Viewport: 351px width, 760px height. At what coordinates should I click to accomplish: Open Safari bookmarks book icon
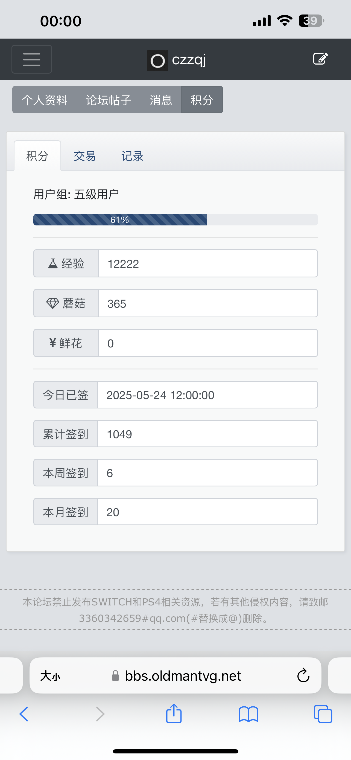point(248,714)
